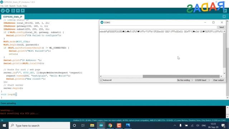Open the Windows Start menu

[4, 125]
